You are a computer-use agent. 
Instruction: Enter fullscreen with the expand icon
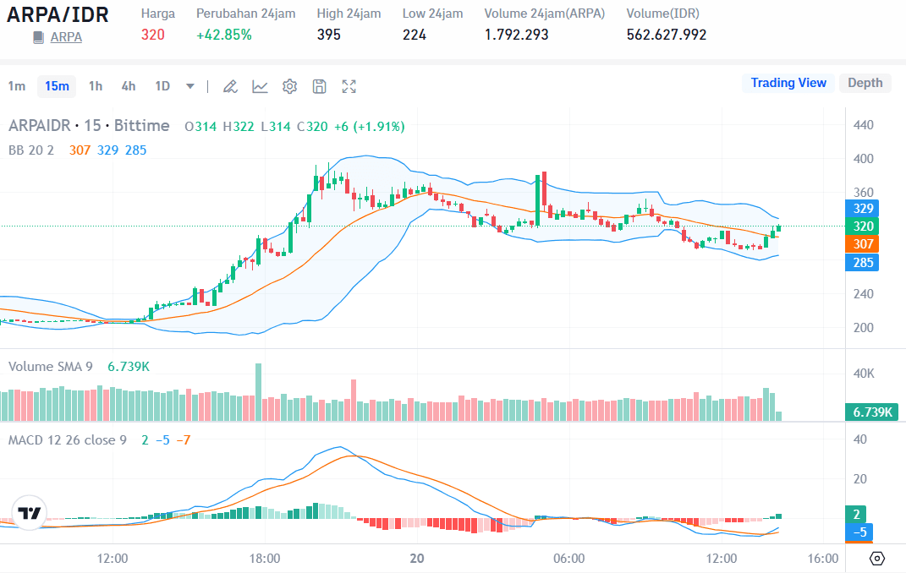point(349,86)
